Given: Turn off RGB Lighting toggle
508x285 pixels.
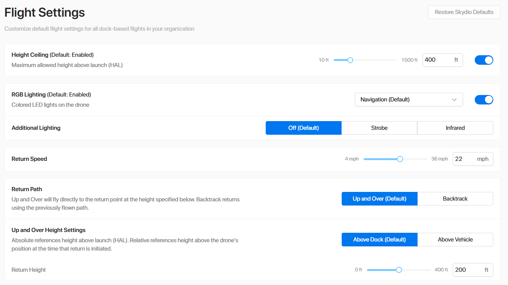Looking at the screenshot, I should coord(484,100).
